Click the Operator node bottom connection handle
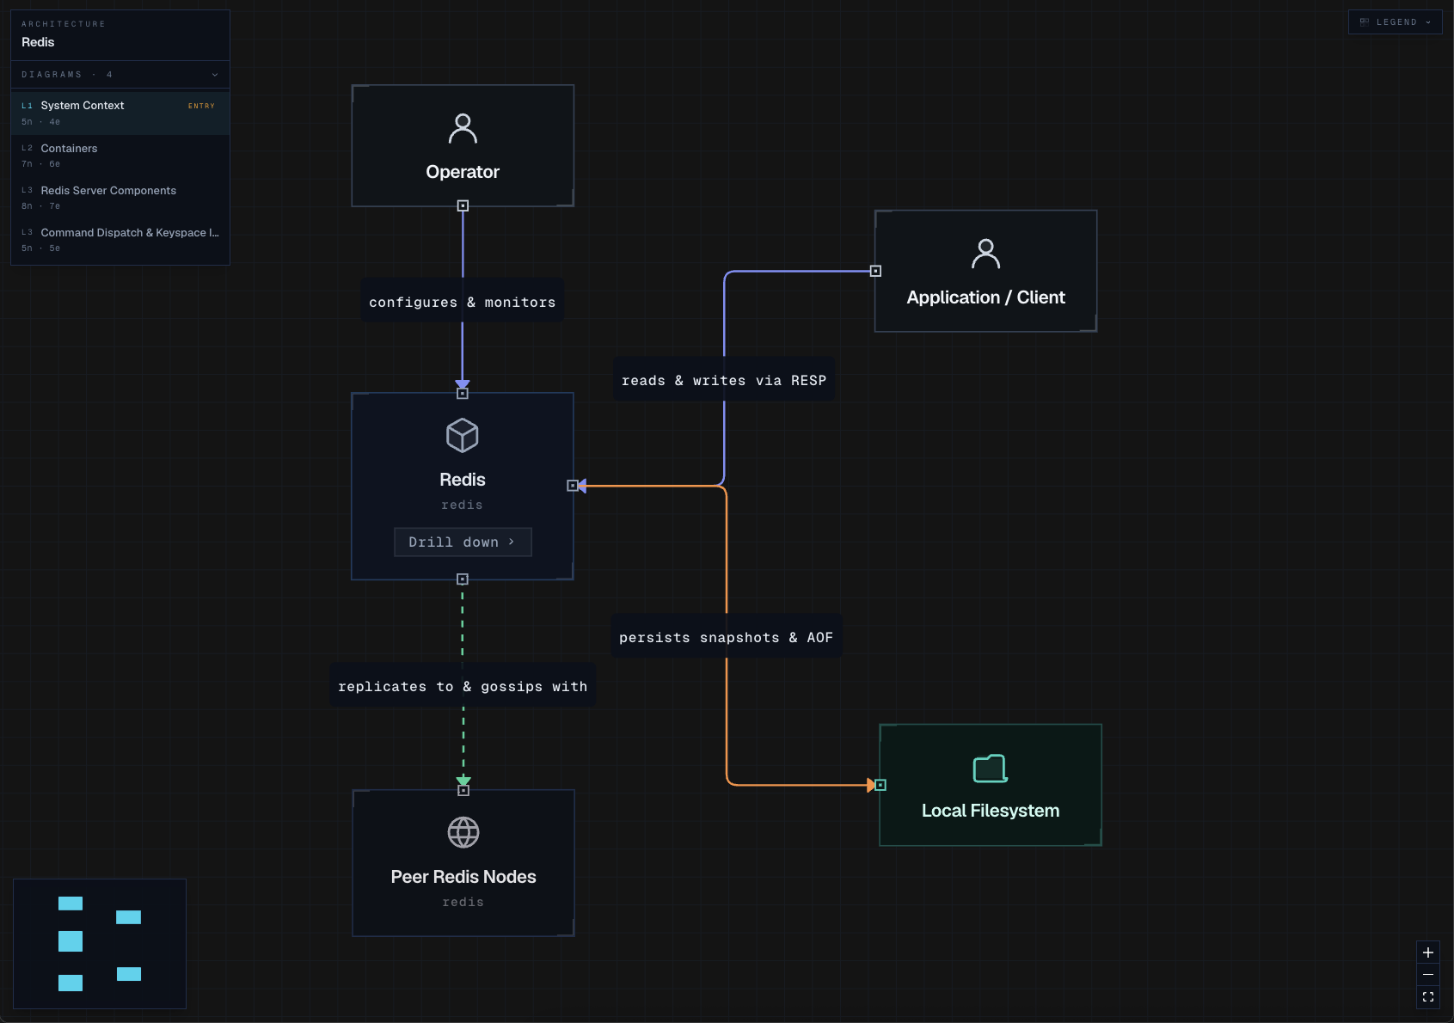 point(463,205)
